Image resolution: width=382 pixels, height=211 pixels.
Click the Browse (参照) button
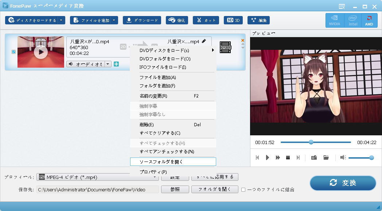click(x=175, y=190)
